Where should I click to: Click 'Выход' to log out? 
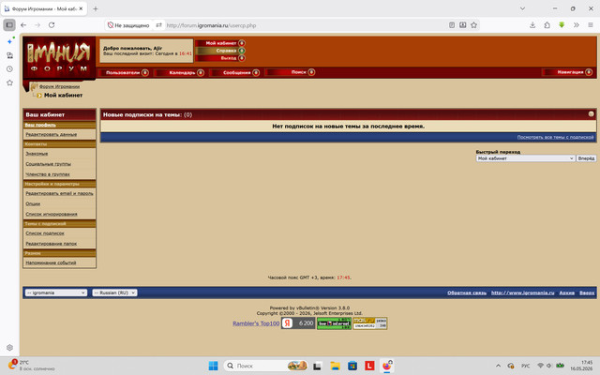(x=220, y=58)
